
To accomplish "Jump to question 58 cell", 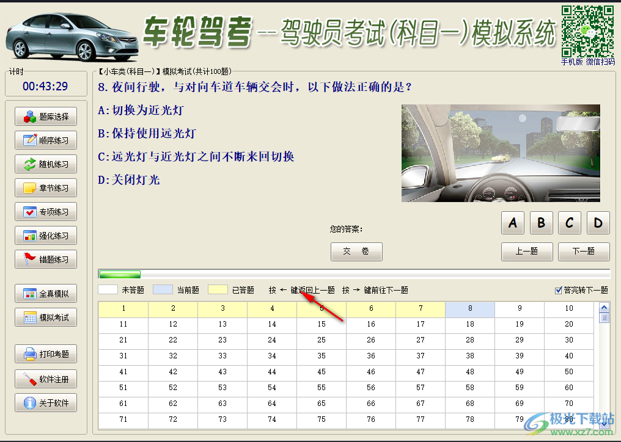I will click(x=469, y=388).
